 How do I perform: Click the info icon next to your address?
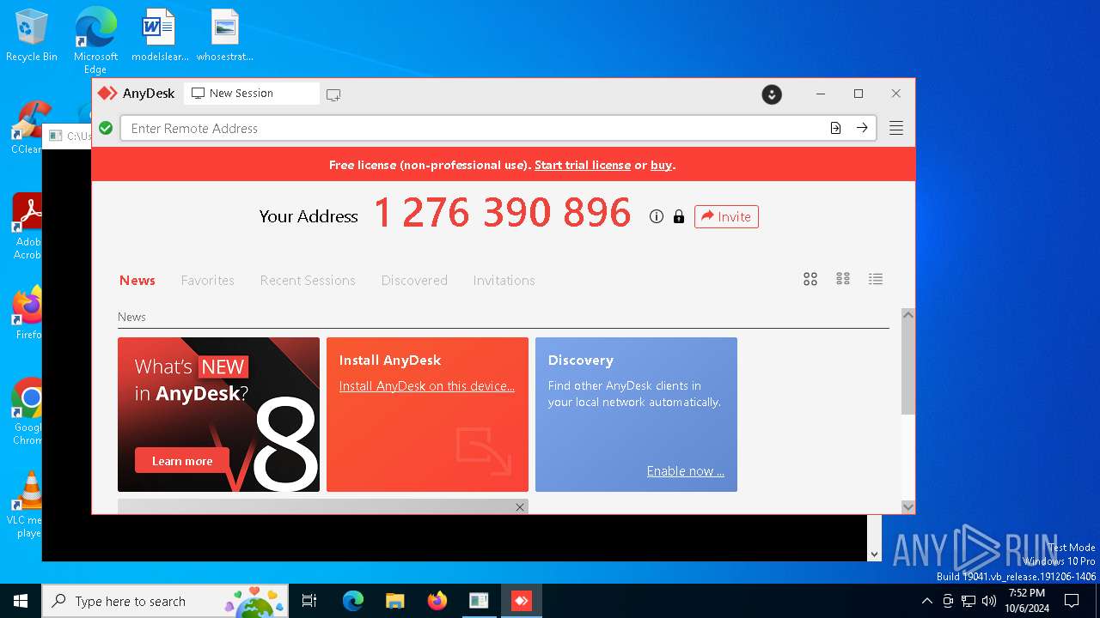tap(657, 216)
